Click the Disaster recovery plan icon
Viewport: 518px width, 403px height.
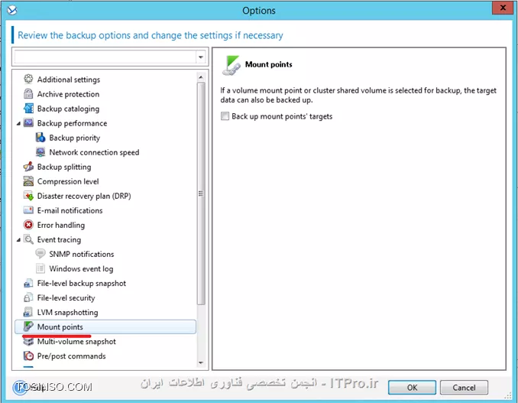point(28,196)
